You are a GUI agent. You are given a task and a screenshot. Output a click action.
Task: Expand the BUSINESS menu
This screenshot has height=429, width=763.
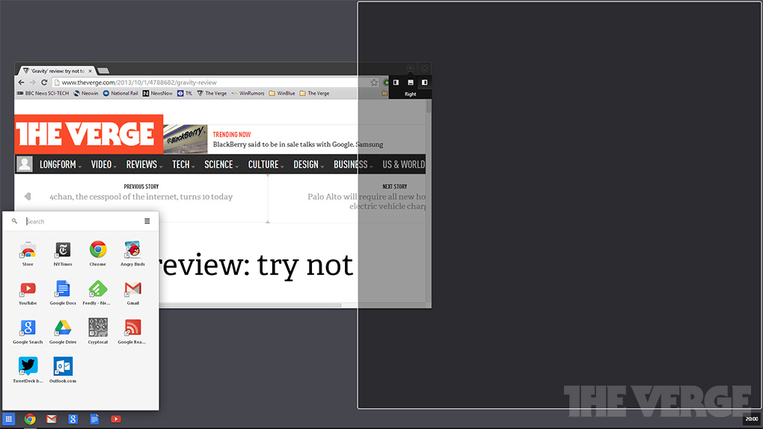[x=353, y=164]
